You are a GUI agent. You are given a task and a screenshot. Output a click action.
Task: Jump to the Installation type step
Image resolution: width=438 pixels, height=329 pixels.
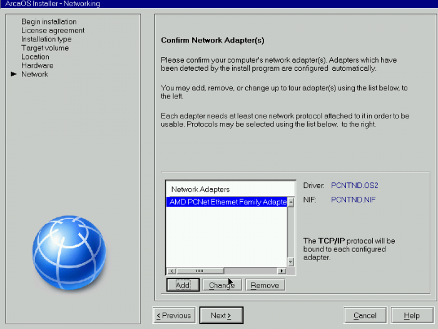pyautogui.click(x=46, y=39)
